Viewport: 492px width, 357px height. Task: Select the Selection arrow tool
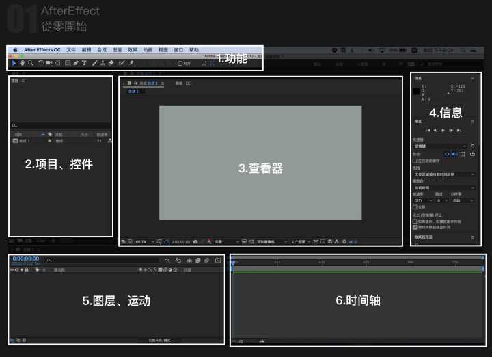click(14, 63)
